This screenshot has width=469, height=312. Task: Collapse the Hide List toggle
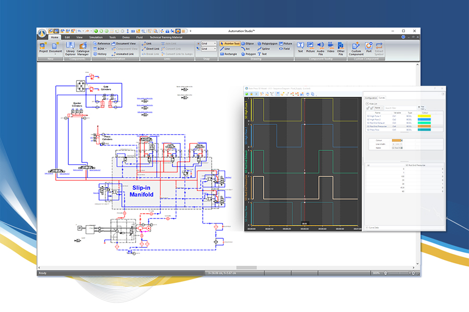[367, 103]
